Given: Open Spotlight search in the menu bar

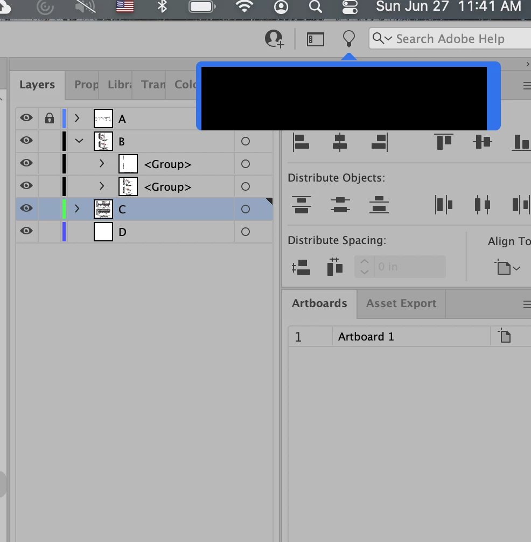Looking at the screenshot, I should tap(315, 7).
